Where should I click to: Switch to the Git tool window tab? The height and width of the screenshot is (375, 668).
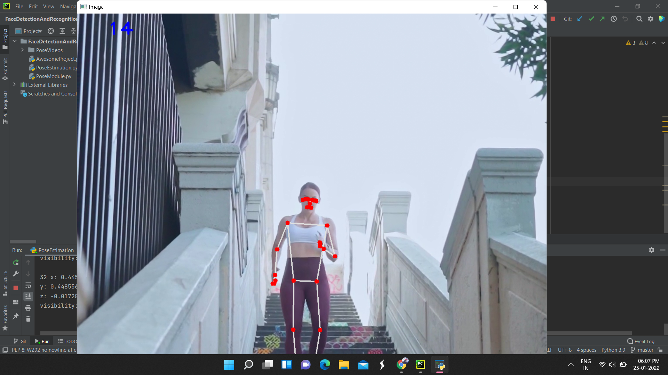pyautogui.click(x=20, y=341)
